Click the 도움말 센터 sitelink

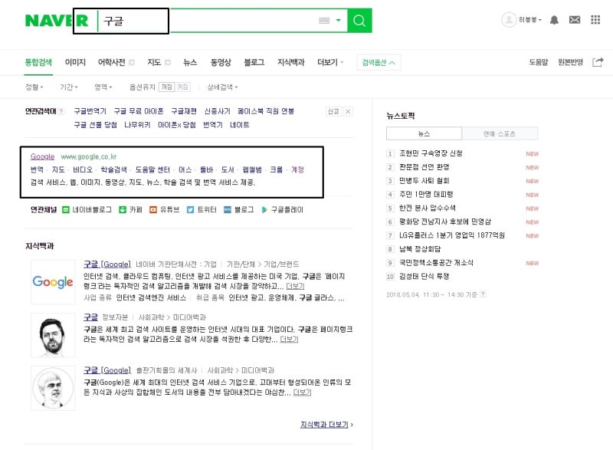(x=152, y=169)
